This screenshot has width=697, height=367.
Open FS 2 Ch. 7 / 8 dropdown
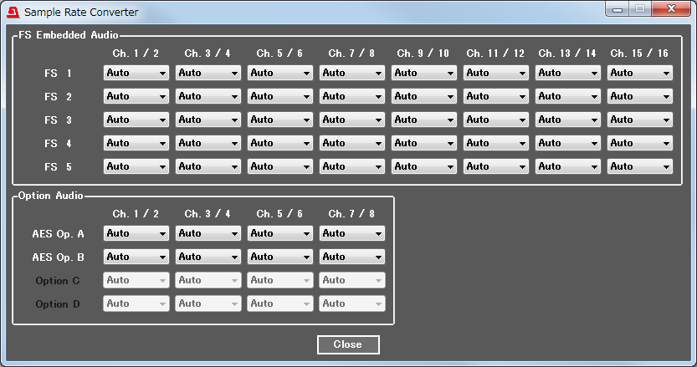352,96
